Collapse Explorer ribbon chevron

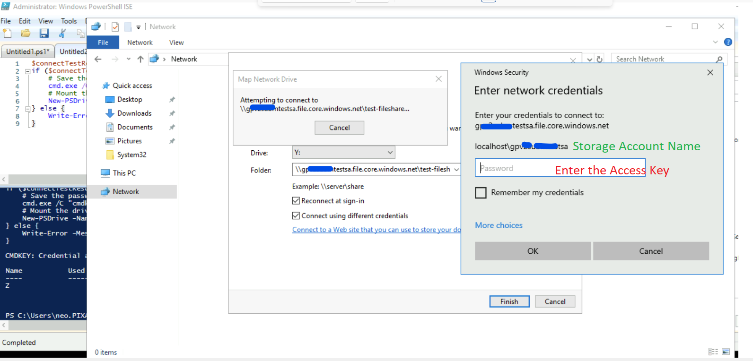coord(715,42)
